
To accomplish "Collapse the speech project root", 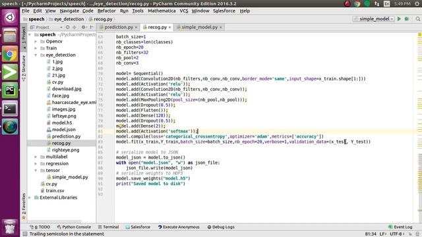I will 30,35.
